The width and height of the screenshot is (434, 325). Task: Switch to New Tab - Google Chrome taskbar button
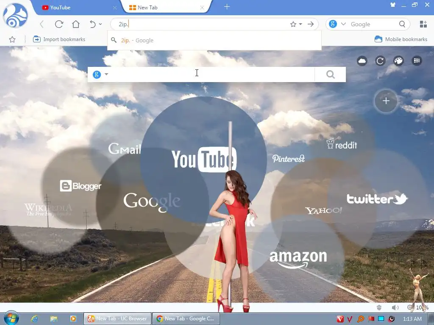tap(186, 319)
